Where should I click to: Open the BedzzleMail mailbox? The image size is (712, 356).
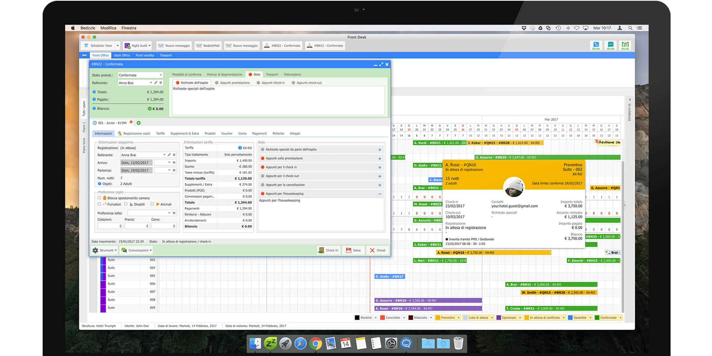tap(208, 46)
